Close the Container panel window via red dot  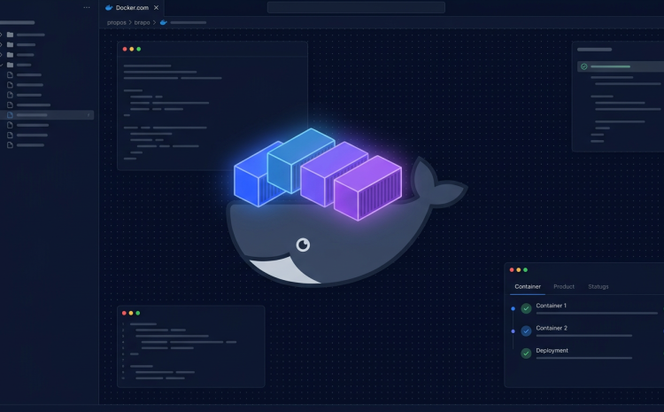[512, 270]
